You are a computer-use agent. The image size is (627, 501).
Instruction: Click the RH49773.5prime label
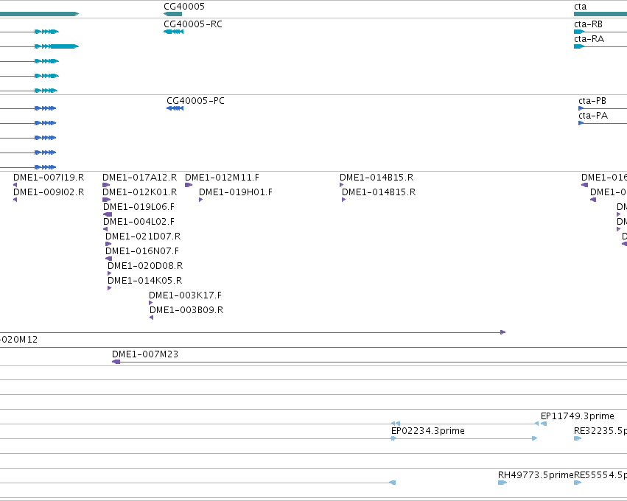(536, 475)
